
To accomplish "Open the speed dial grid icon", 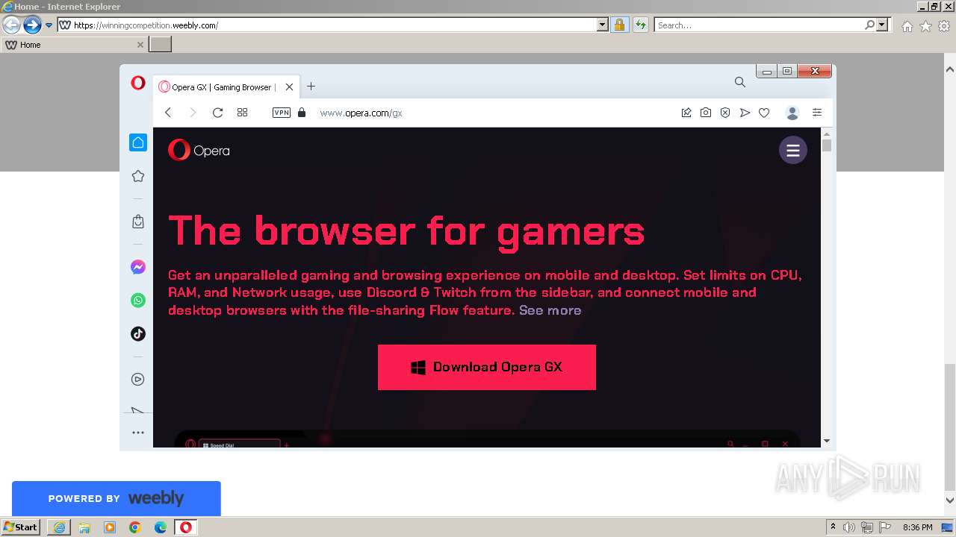I will point(242,113).
